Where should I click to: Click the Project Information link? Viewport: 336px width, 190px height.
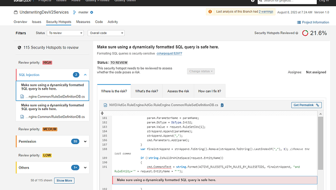(x=316, y=22)
